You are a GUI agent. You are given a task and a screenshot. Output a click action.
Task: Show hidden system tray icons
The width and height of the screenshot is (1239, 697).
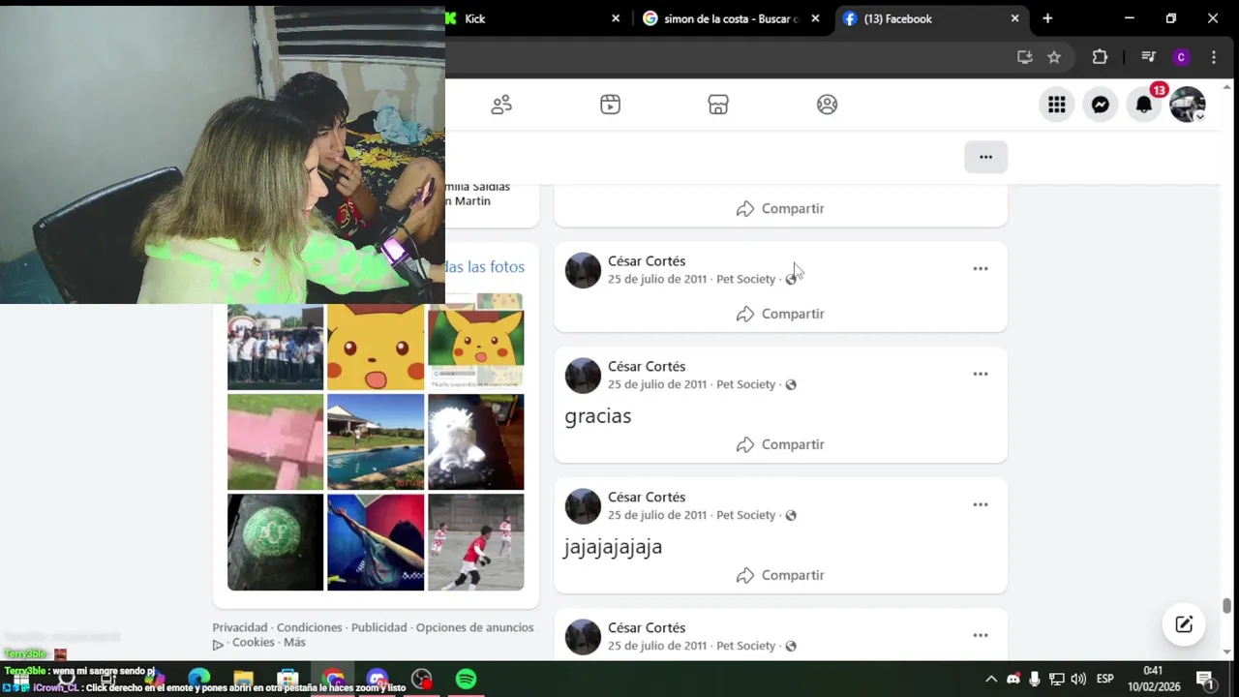[x=991, y=679]
